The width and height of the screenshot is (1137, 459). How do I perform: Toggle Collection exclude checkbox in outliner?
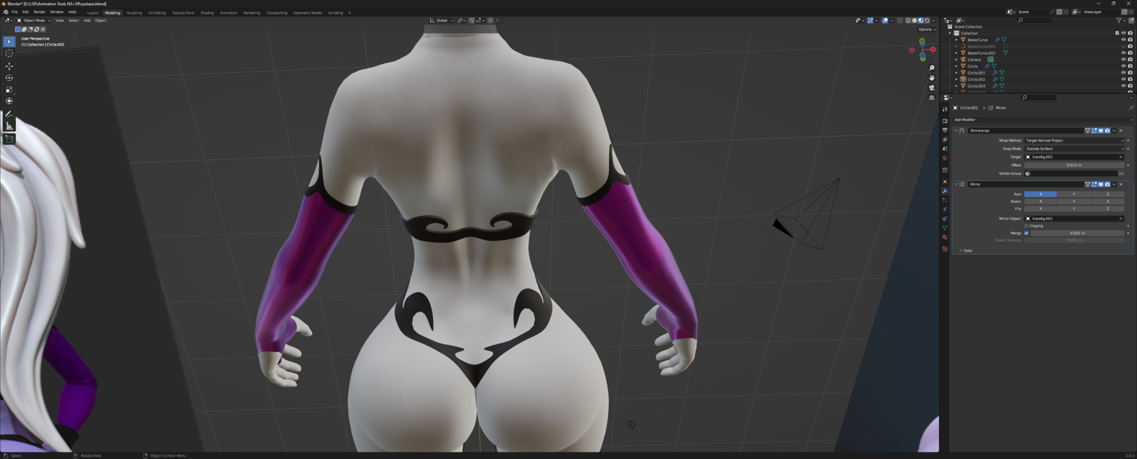pyautogui.click(x=1117, y=33)
